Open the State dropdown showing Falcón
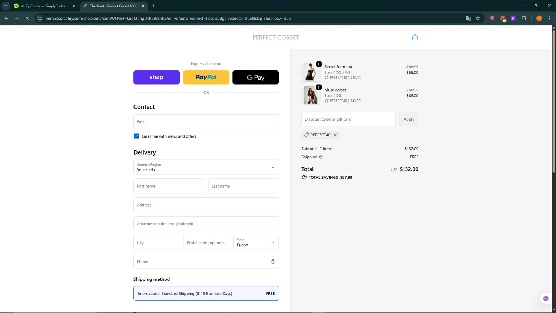The height and width of the screenshot is (313, 556). (256, 243)
